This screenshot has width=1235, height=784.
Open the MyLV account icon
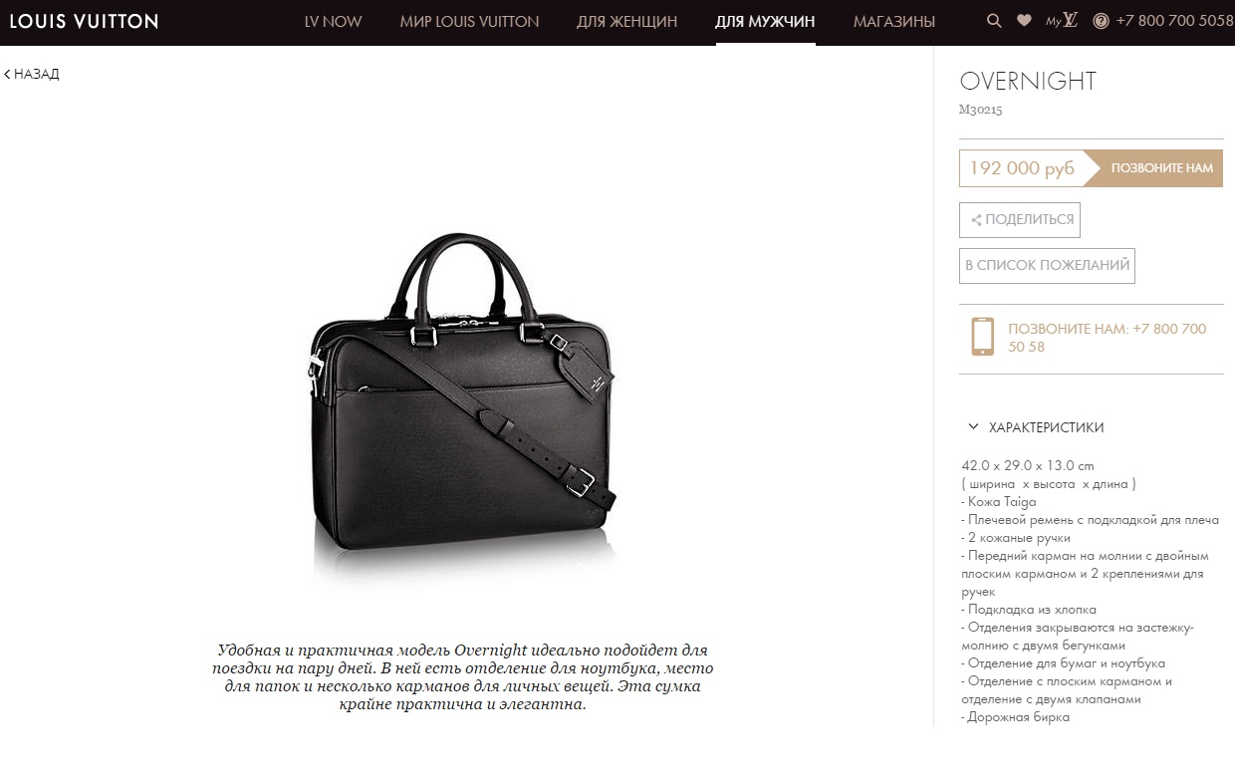click(1062, 21)
